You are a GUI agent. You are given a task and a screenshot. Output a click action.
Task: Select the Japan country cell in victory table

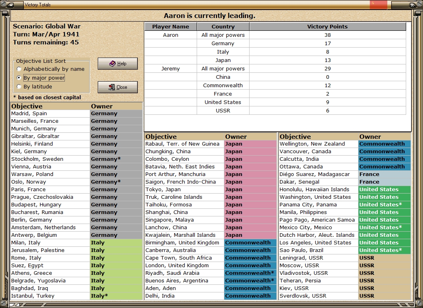(223, 60)
